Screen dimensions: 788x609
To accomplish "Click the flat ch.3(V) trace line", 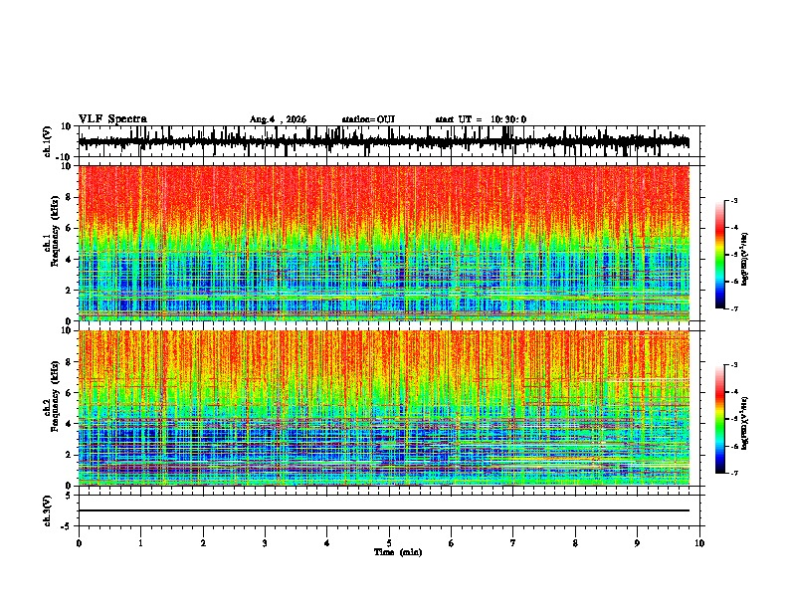I will pyautogui.click(x=384, y=510).
